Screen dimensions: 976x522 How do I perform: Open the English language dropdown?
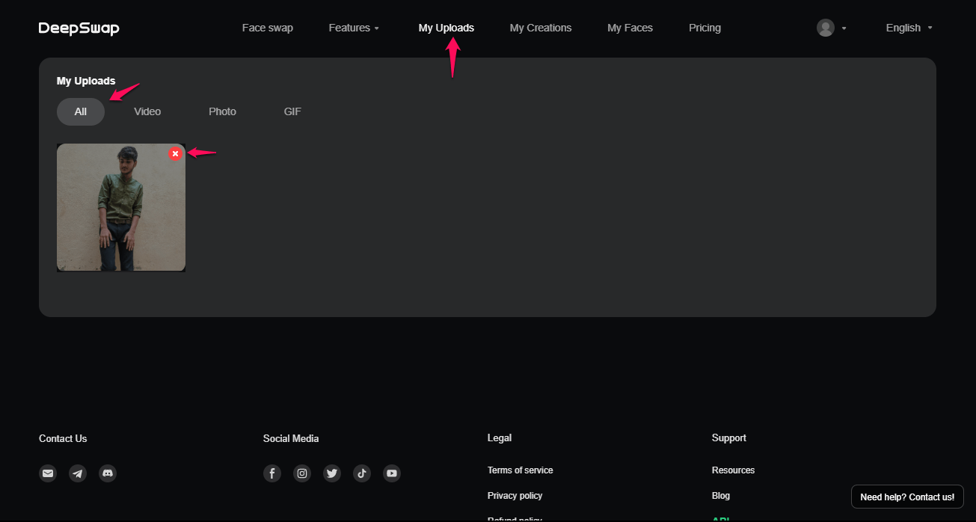[908, 28]
